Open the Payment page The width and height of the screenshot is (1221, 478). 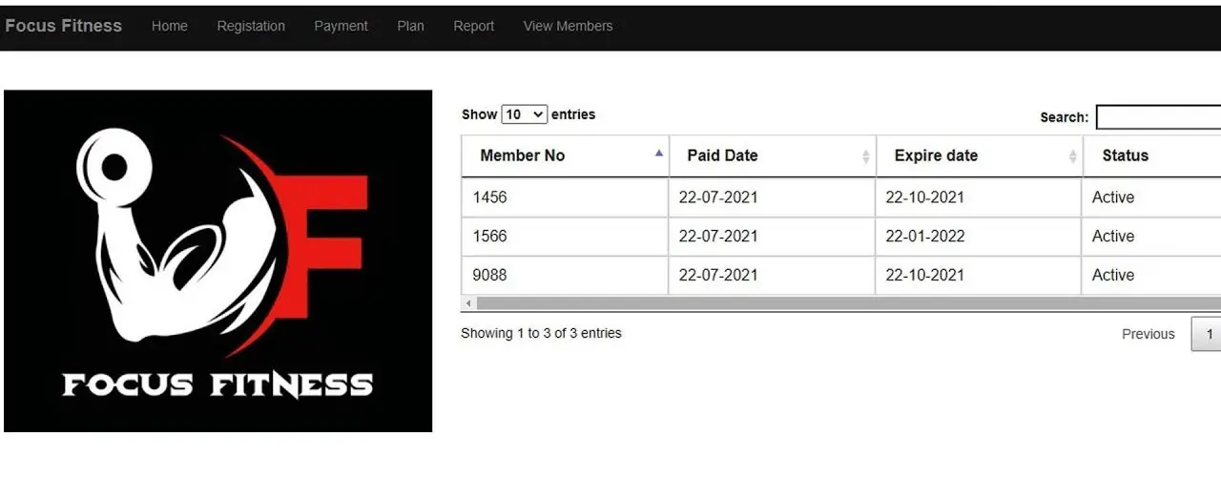tap(341, 26)
